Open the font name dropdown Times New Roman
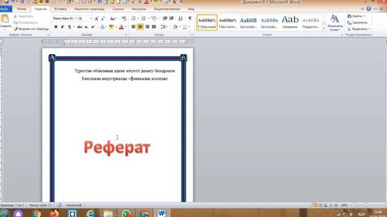Image resolution: width=387 pixels, height=217 pixels. click(75, 19)
